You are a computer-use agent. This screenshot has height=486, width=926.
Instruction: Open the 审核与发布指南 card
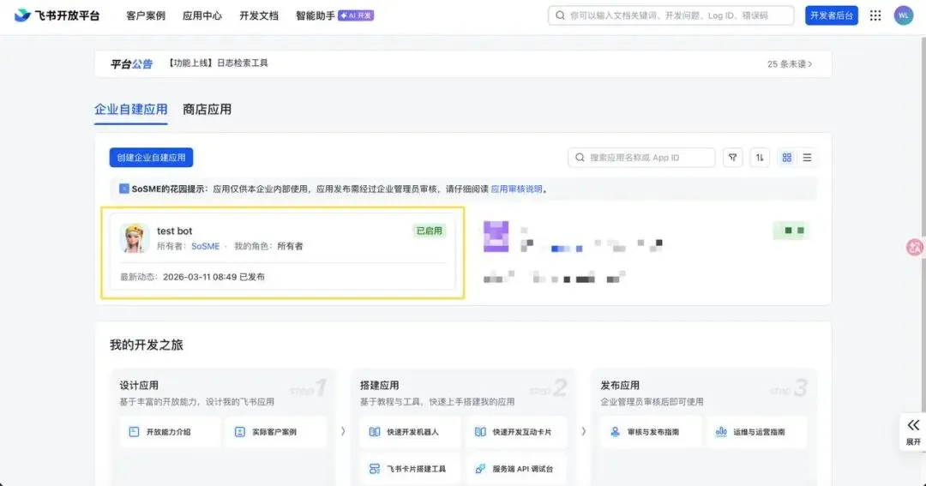click(x=651, y=432)
